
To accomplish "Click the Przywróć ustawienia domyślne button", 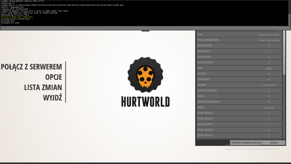I will [246, 142].
